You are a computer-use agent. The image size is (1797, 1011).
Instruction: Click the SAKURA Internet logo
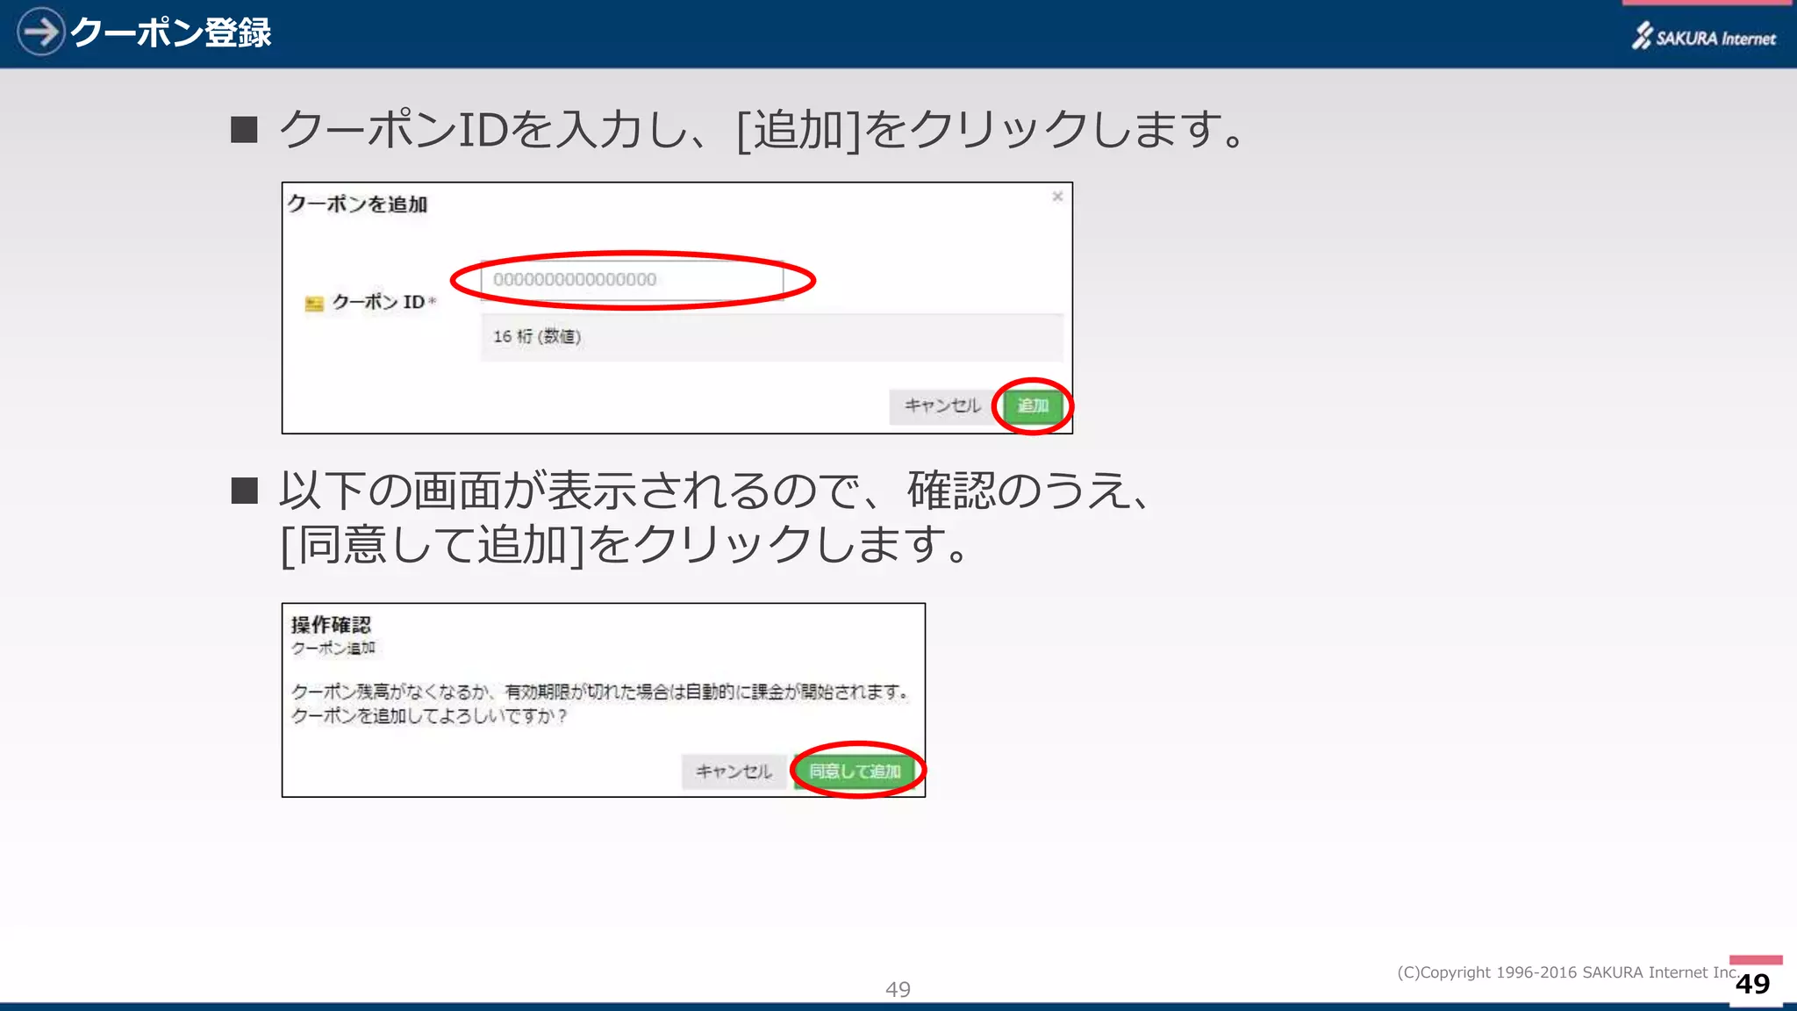1703,37
